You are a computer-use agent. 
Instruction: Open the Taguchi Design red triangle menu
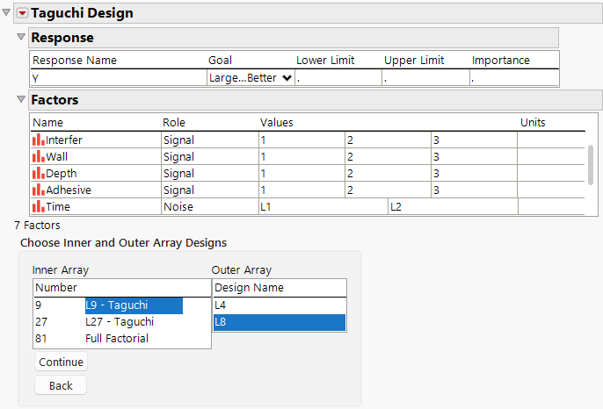[23, 13]
